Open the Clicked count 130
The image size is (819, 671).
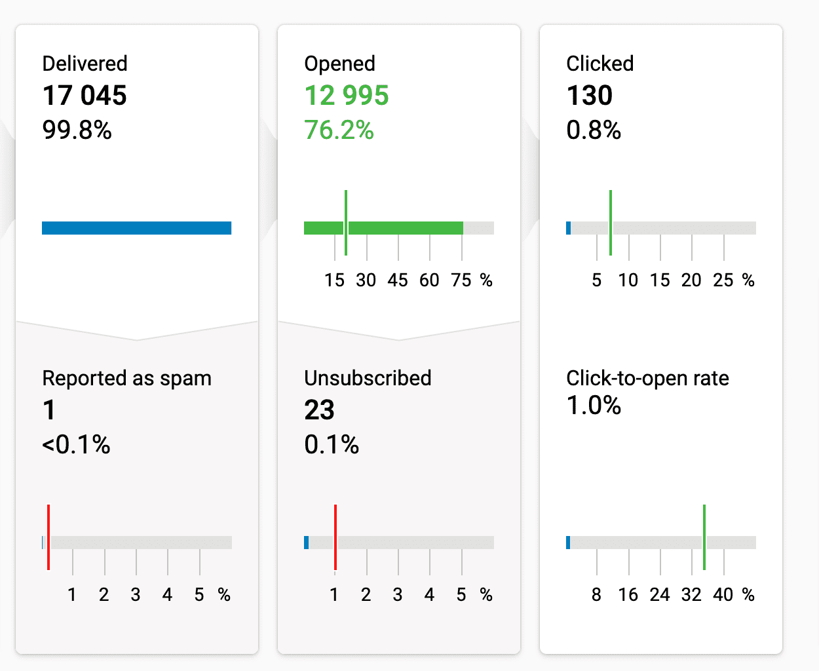(590, 96)
